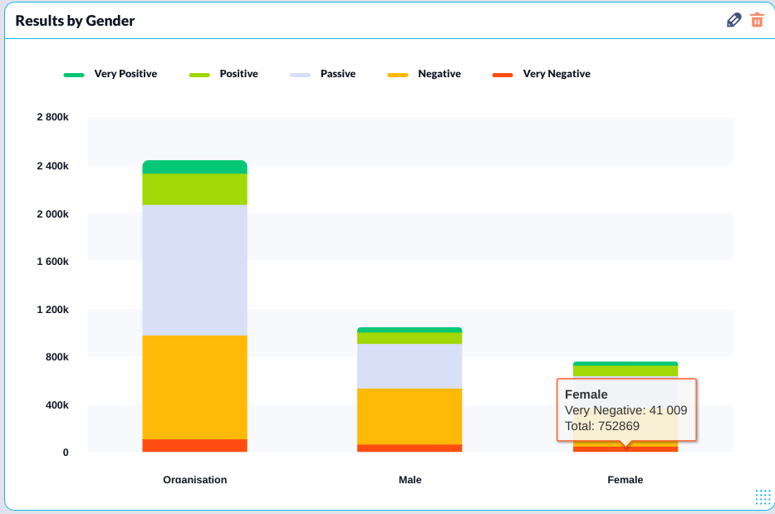This screenshot has width=775, height=514.
Task: Click the Female x-axis label
Action: click(625, 480)
